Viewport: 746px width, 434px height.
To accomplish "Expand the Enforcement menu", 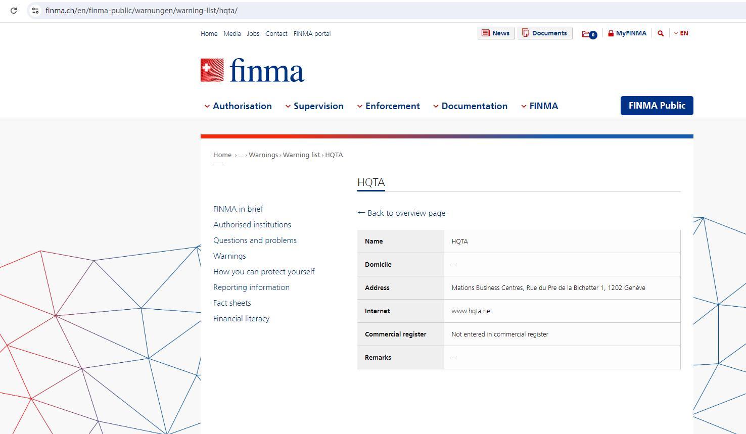I will click(x=388, y=106).
